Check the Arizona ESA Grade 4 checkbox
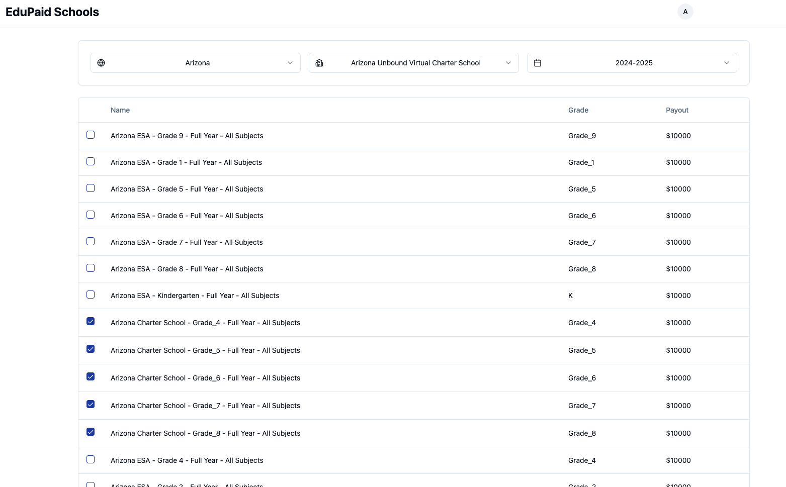 click(91, 459)
